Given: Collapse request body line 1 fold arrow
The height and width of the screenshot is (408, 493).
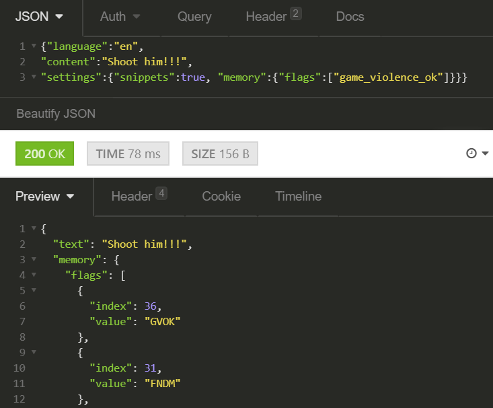Looking at the screenshot, I should click(34, 46).
